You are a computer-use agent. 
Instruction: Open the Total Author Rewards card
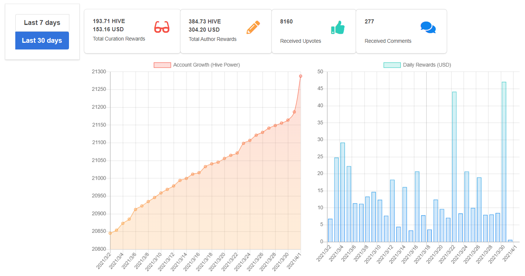click(226, 31)
